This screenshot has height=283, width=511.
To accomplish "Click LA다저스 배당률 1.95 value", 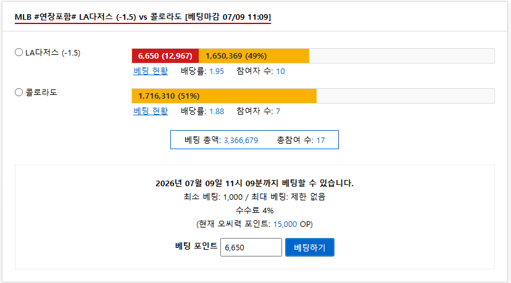I will [x=217, y=72].
